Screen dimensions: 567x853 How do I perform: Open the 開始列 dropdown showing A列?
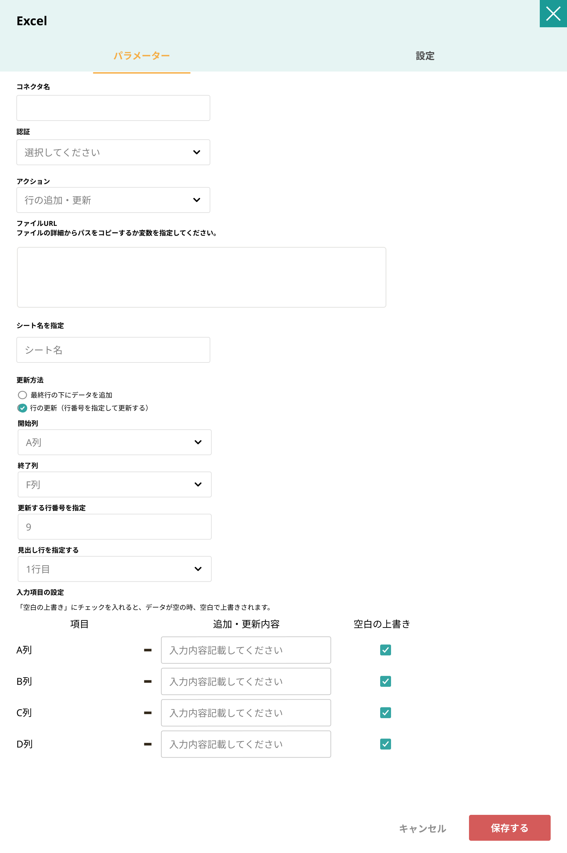coord(115,442)
